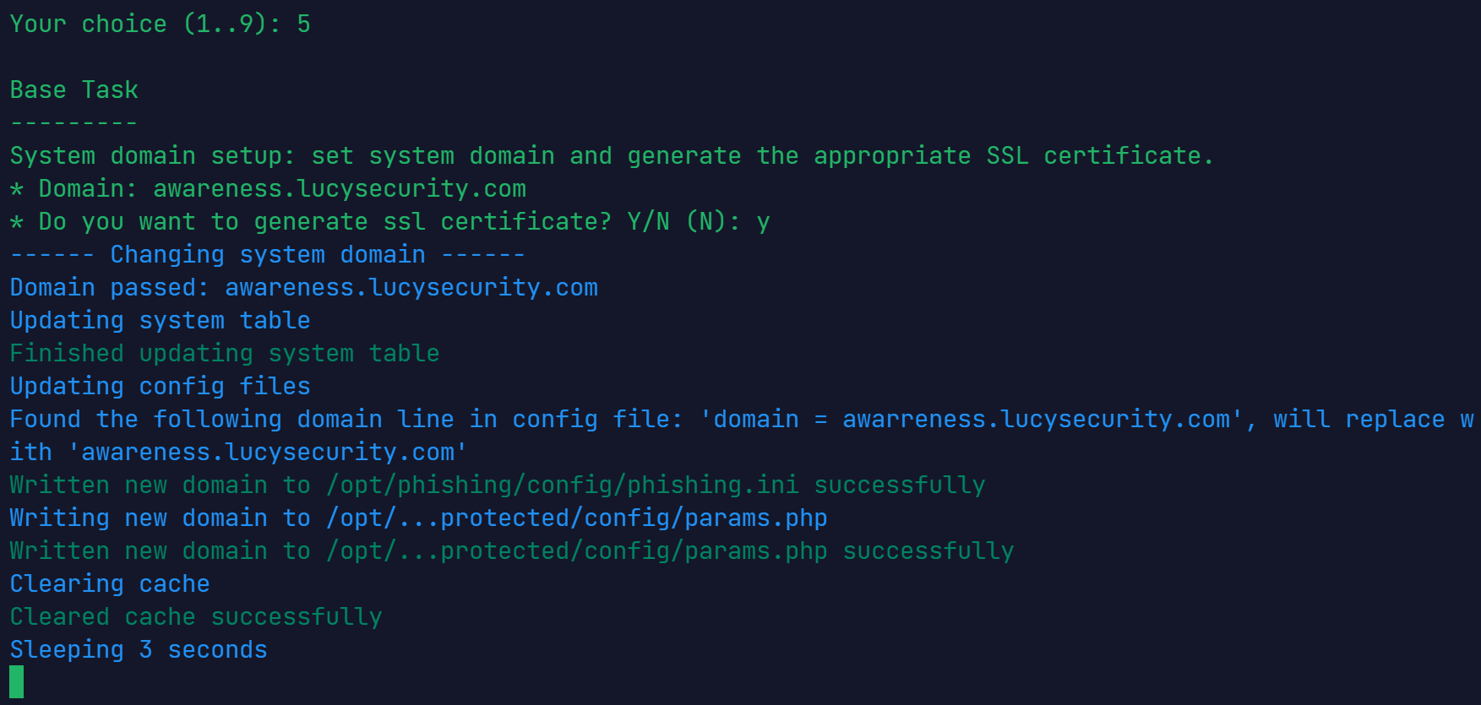The height and width of the screenshot is (705, 1481).
Task: Click the "Changing system domain" separator line
Action: coord(267,255)
